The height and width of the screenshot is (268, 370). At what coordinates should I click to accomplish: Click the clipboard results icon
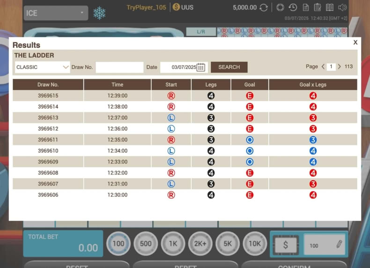(318, 7)
